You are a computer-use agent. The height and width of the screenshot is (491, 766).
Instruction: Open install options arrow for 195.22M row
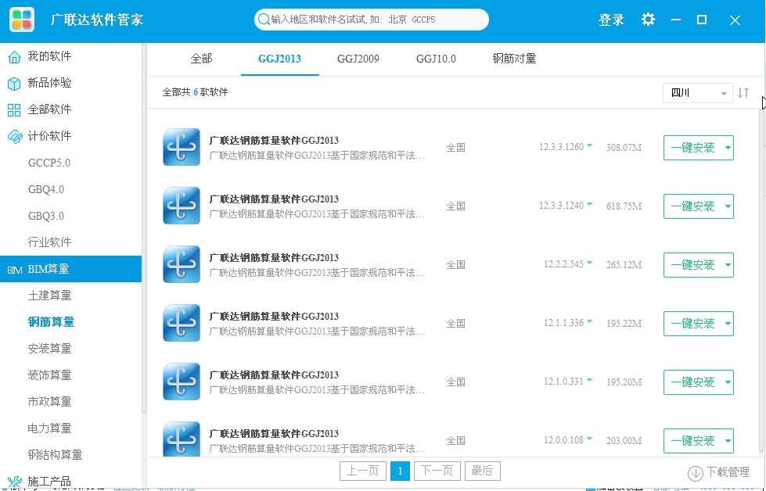tap(728, 324)
